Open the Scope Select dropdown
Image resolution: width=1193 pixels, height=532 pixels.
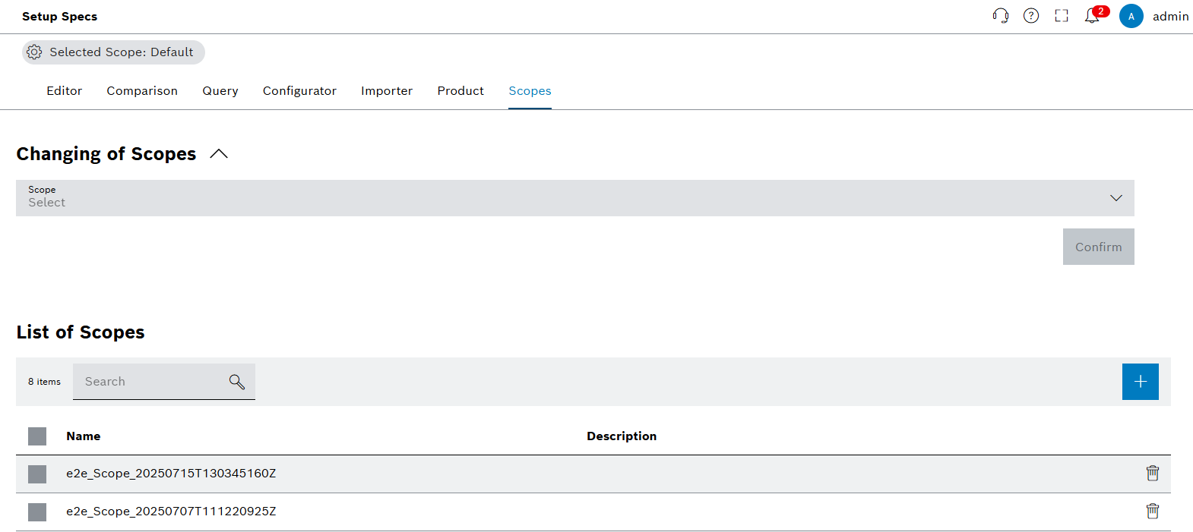(575, 198)
